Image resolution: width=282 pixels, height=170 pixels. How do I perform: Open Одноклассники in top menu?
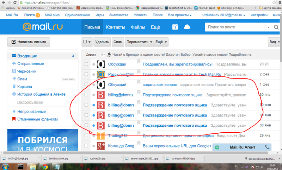coord(78,15)
